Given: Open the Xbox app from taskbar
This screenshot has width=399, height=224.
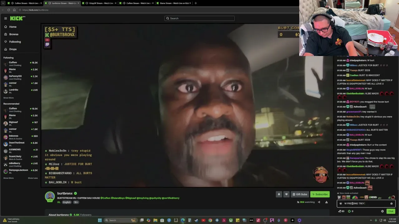Looking at the screenshot, I should click(x=231, y=220).
